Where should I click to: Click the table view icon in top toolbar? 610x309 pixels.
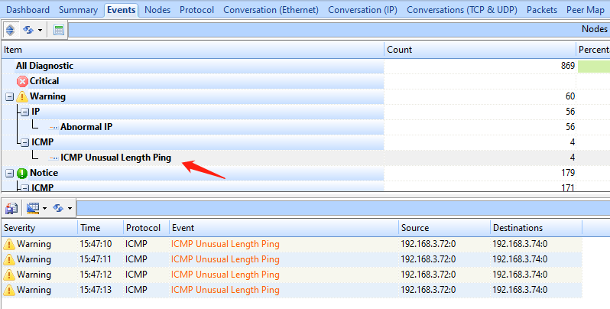59,31
